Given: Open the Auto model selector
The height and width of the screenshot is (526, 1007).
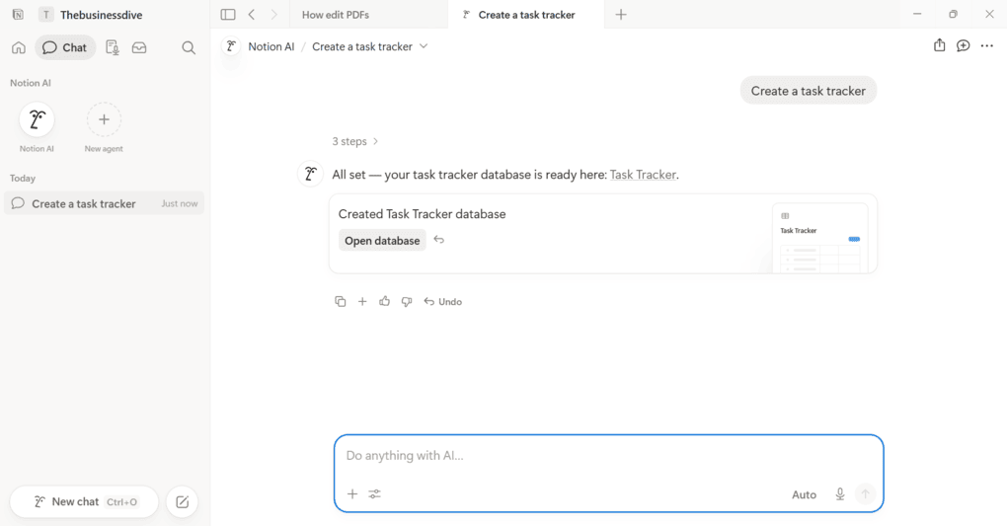Looking at the screenshot, I should click(x=804, y=494).
